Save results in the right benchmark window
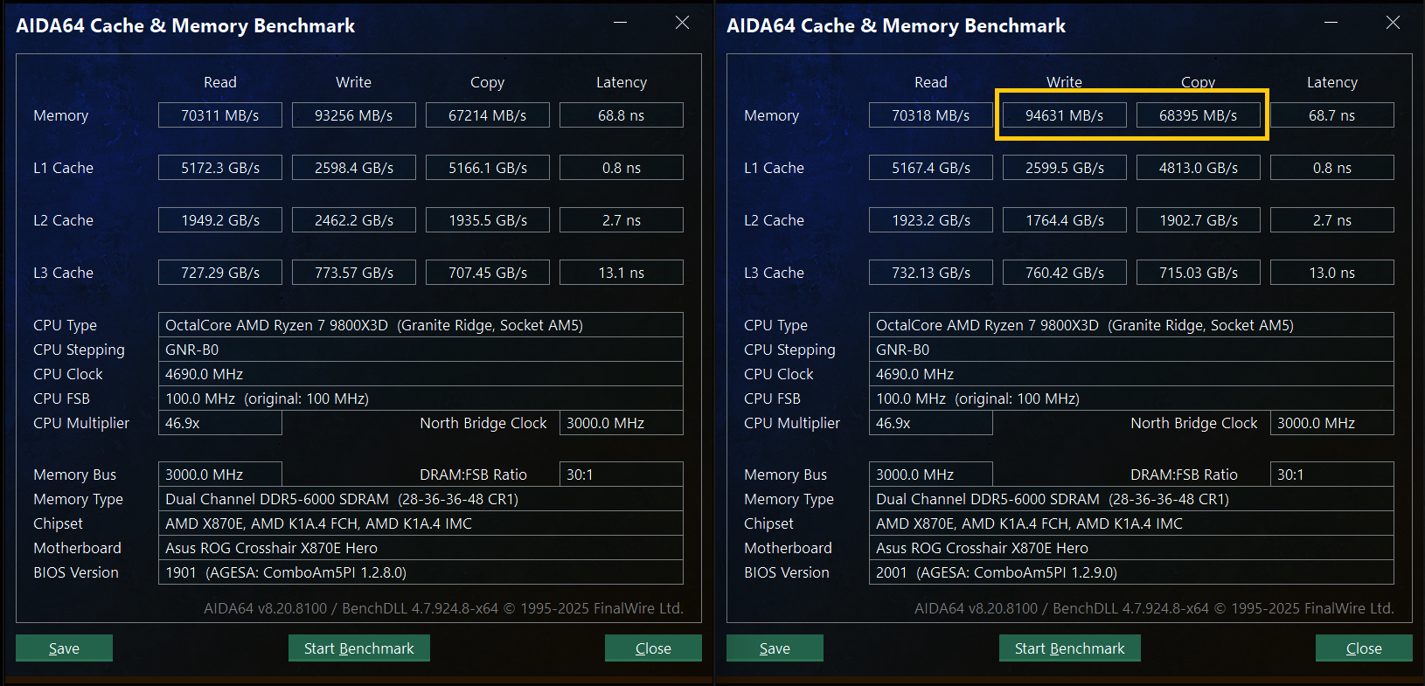This screenshot has height=686, width=1425. pyautogui.click(x=775, y=648)
